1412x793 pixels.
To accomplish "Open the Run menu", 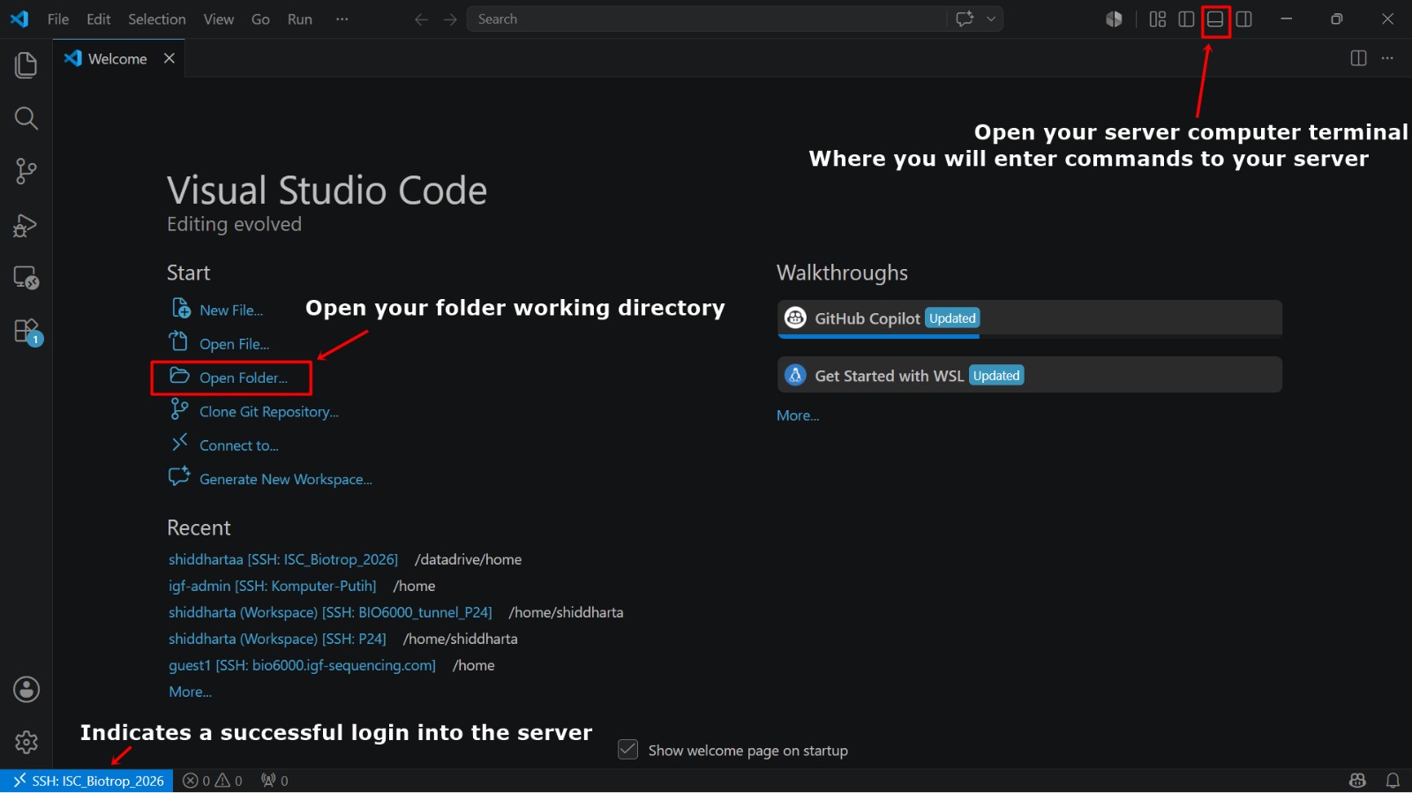I will tap(300, 19).
